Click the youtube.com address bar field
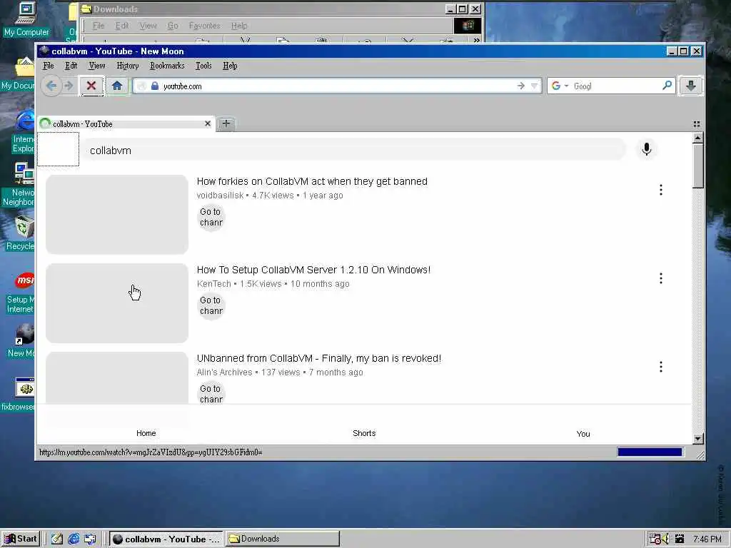 coord(338,86)
